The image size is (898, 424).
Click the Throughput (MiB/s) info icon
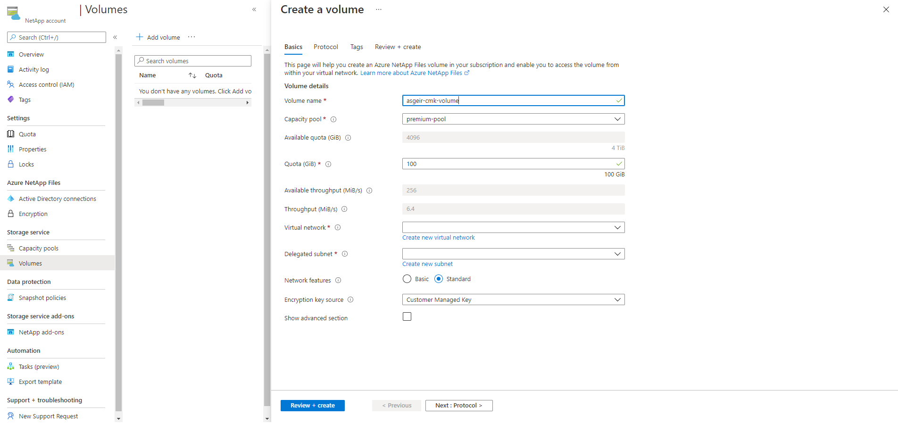tap(344, 209)
